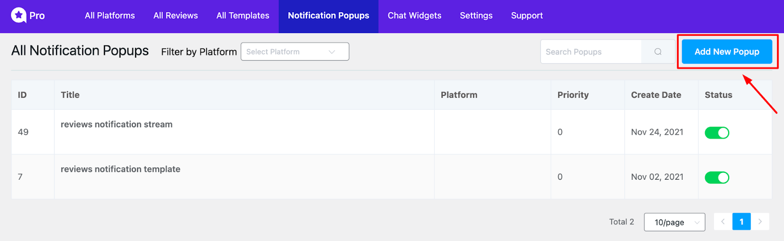Click into the Search Popups field
This screenshot has width=784, height=241.
tap(590, 51)
